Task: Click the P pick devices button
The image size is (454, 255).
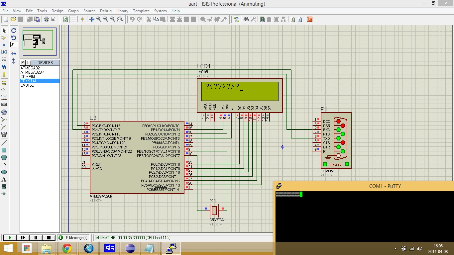Action: [x=23, y=63]
